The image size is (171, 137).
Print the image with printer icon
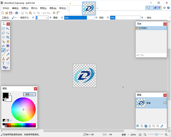click(x=17, y=13)
